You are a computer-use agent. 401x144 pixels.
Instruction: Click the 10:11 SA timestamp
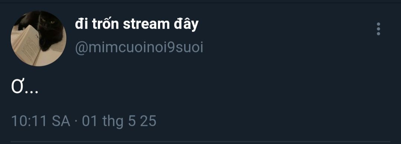coord(41,121)
